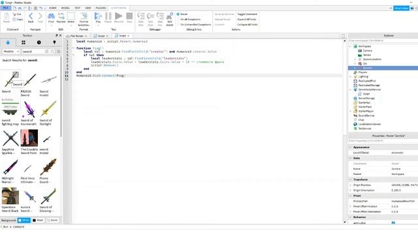Expand the SpawnLocation tree node
418x235 pixels.
355,59
